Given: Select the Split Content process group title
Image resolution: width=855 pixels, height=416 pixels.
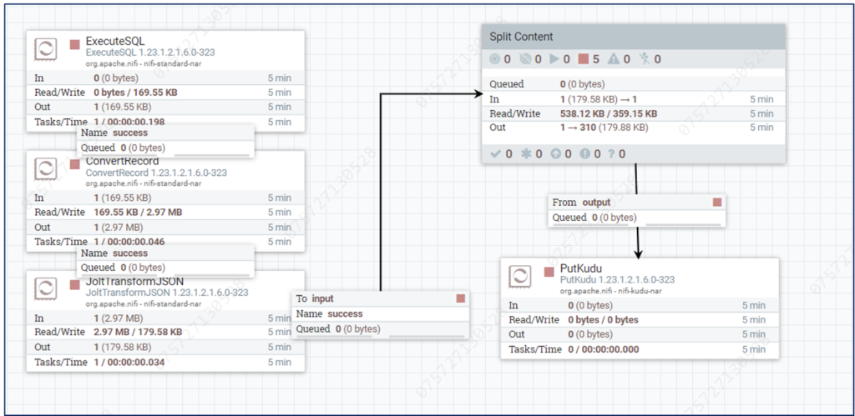Looking at the screenshot, I should click(521, 37).
